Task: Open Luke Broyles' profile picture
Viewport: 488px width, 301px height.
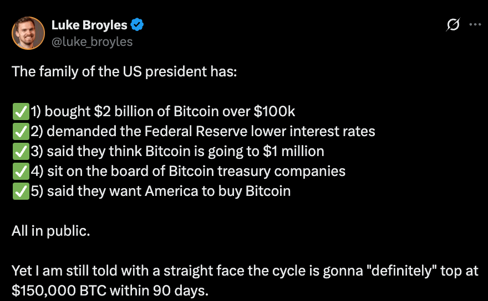Action: click(28, 33)
